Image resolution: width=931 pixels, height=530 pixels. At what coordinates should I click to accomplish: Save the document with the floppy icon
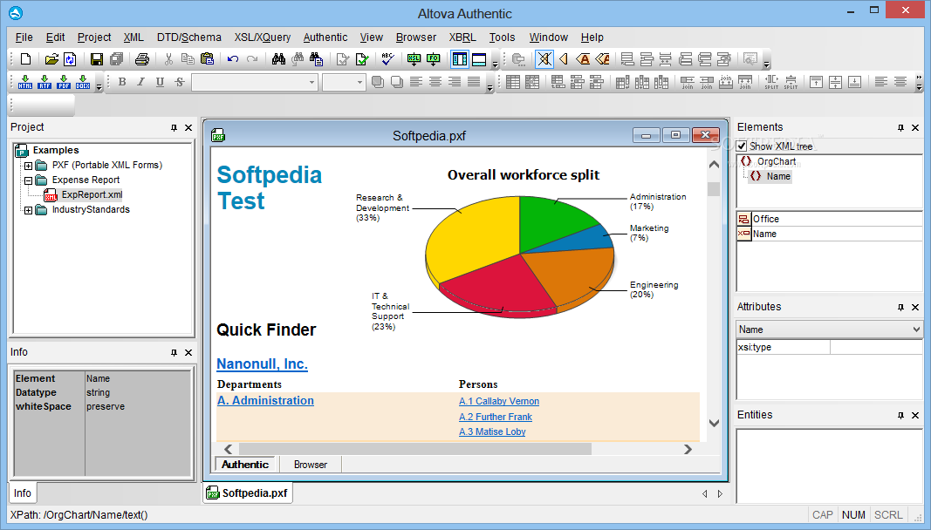click(97, 58)
